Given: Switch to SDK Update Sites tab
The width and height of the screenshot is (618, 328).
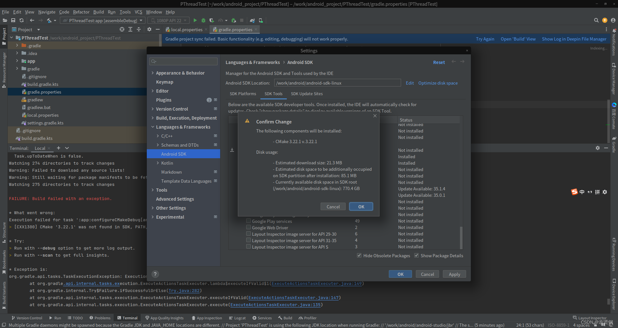Looking at the screenshot, I should (x=307, y=94).
